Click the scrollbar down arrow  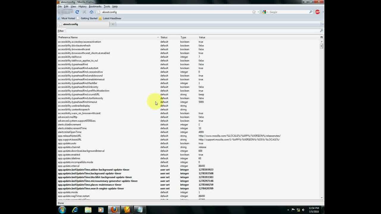click(x=321, y=198)
